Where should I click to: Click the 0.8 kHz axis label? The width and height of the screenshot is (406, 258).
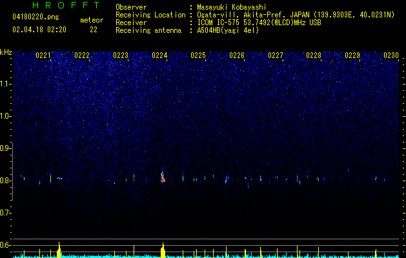[5, 181]
